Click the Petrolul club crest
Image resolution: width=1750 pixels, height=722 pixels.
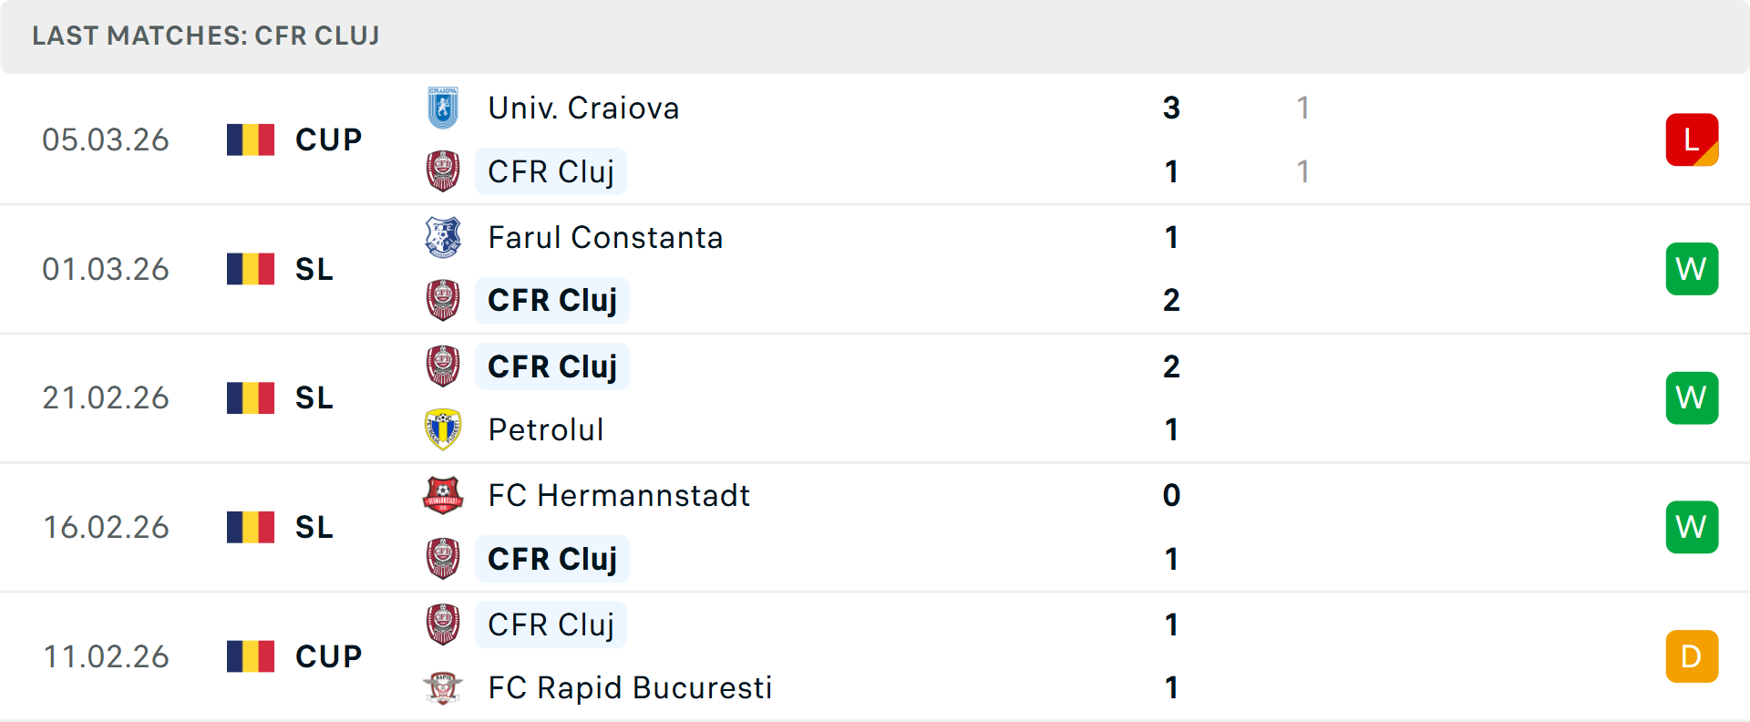[443, 429]
